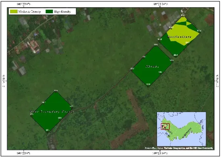
Task: Click the sample point at Horticulture plot's left corner
Action: 159,41
